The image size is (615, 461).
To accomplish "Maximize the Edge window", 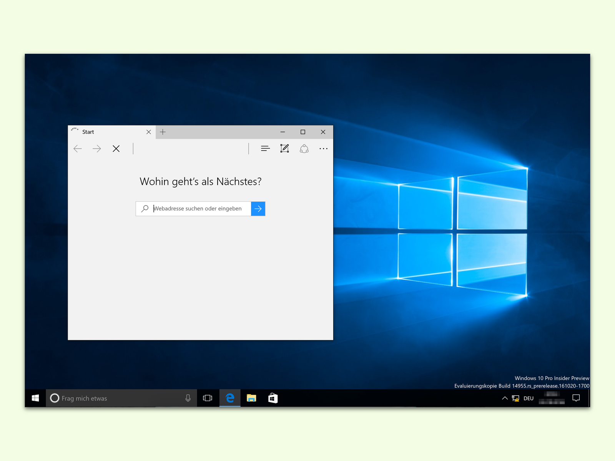I will (303, 132).
